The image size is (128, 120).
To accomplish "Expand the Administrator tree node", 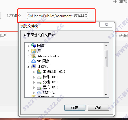I will pos(28,56).
